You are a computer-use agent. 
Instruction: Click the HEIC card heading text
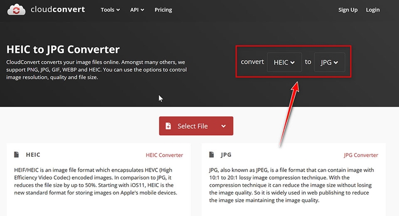(33, 155)
